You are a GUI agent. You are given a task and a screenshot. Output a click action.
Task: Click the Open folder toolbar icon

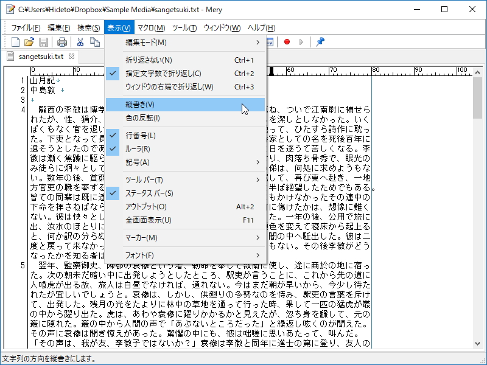29,42
